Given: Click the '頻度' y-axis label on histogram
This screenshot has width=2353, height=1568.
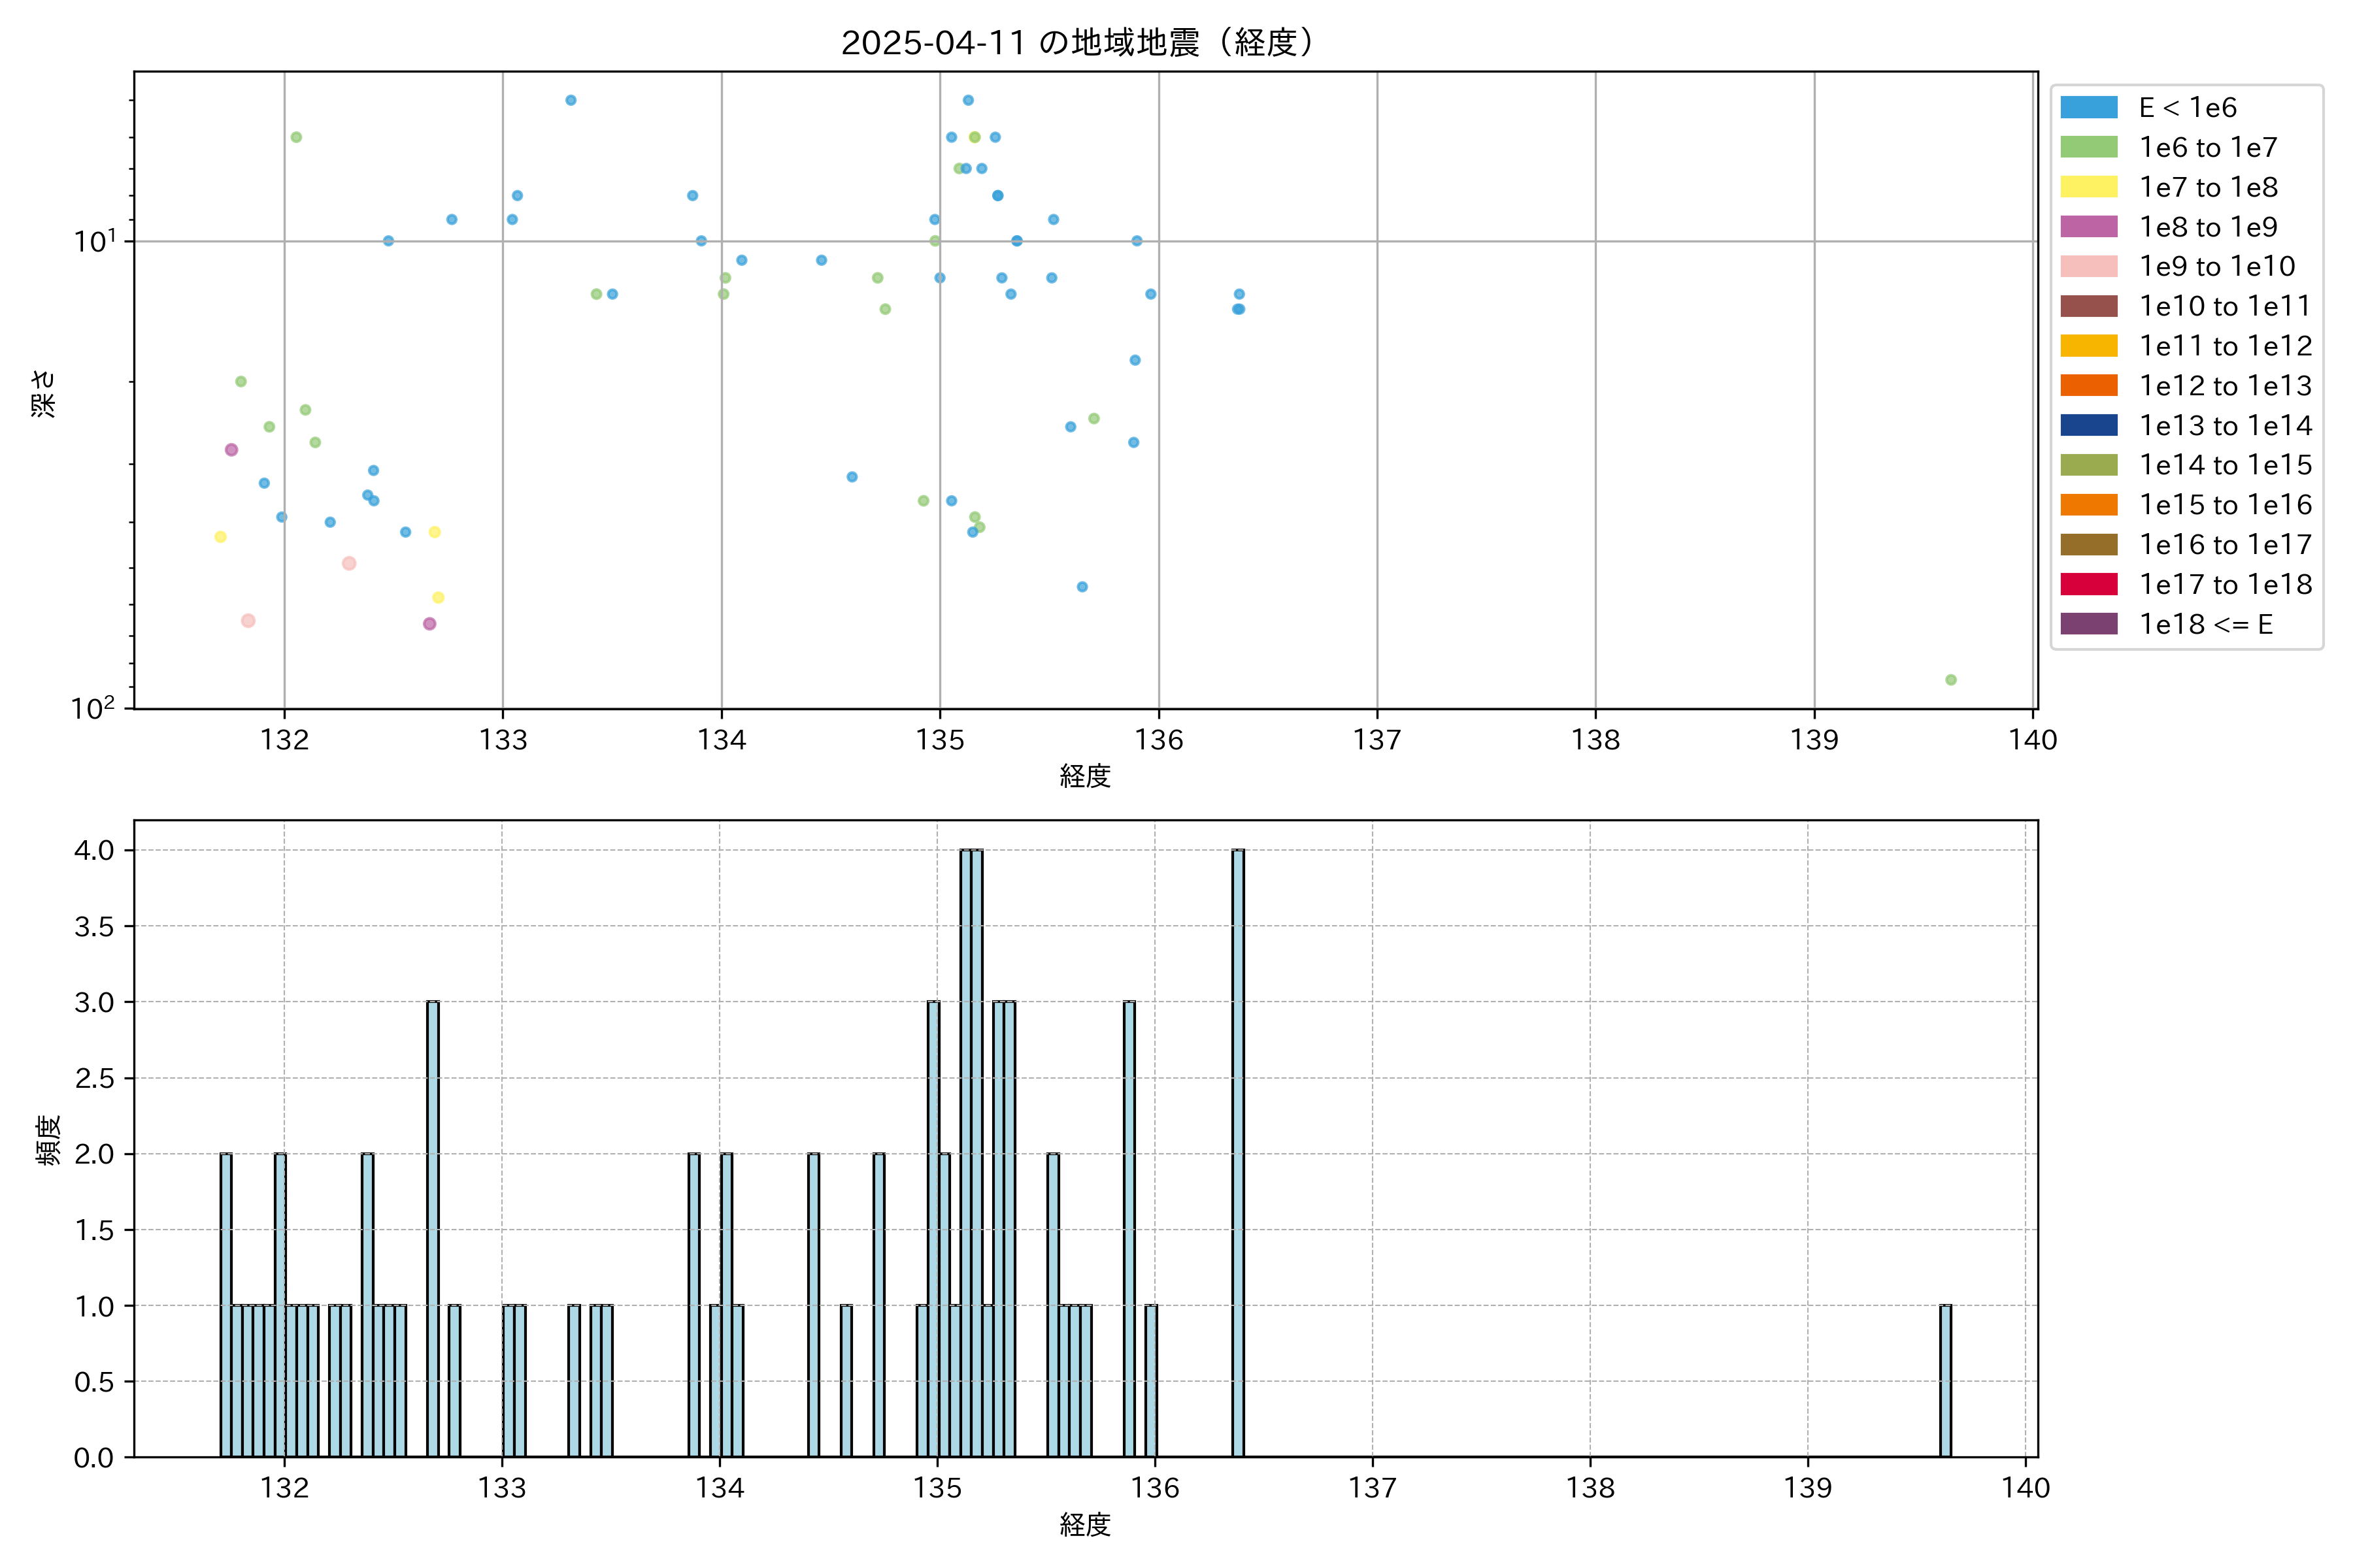Looking at the screenshot, I should point(48,1140).
